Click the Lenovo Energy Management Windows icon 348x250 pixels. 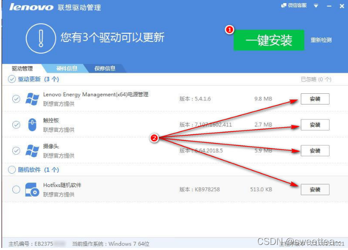tap(32, 99)
